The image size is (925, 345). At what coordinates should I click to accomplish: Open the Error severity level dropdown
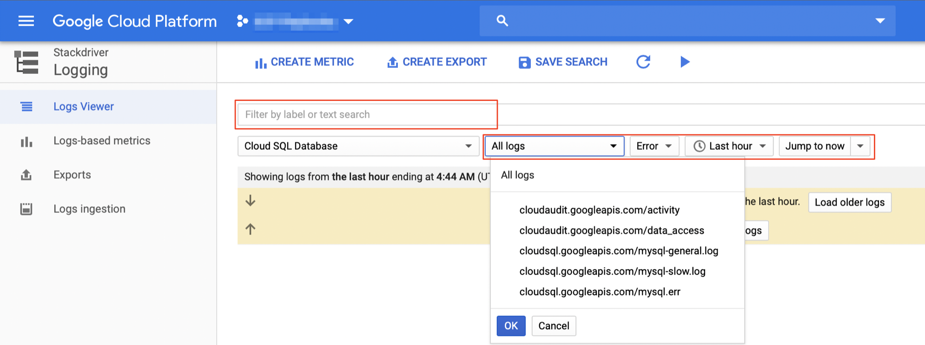tap(654, 146)
